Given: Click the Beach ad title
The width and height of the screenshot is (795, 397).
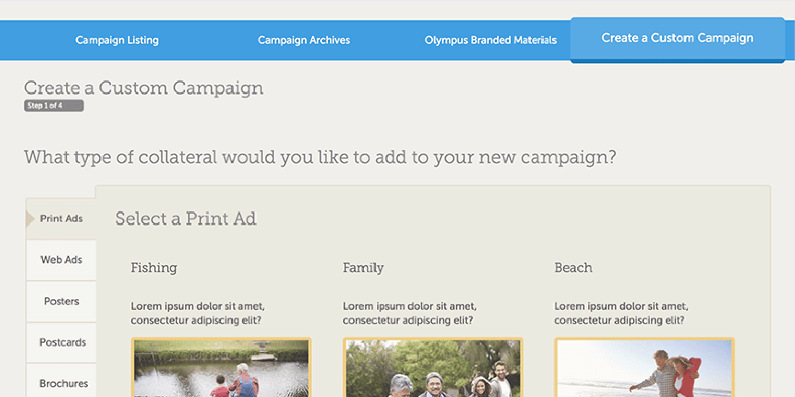Looking at the screenshot, I should click(573, 268).
